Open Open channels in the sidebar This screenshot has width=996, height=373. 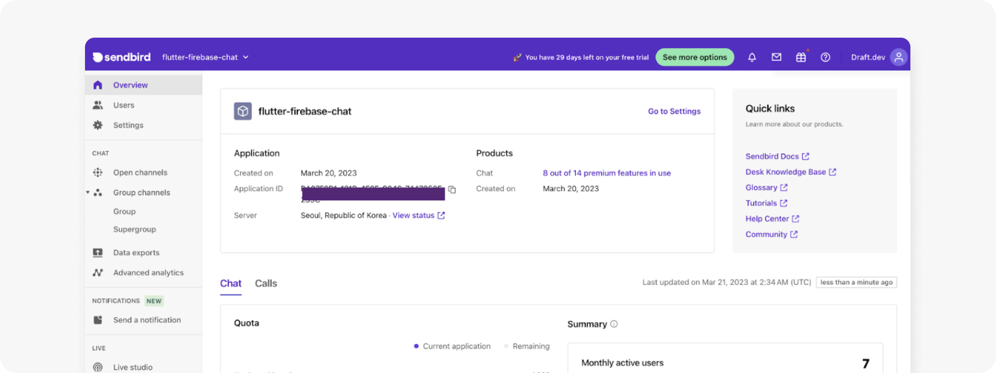pos(144,173)
